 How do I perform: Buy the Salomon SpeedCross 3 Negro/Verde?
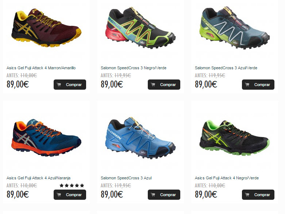(x=164, y=85)
